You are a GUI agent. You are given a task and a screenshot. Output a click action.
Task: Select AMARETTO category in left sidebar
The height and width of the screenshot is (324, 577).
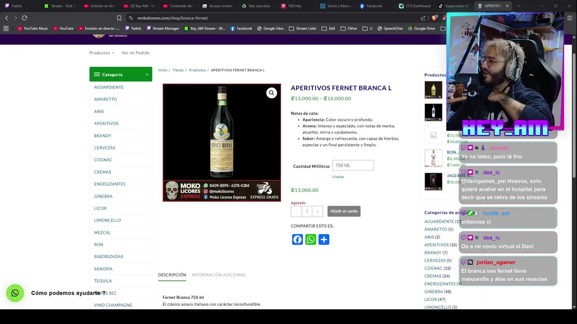point(105,99)
